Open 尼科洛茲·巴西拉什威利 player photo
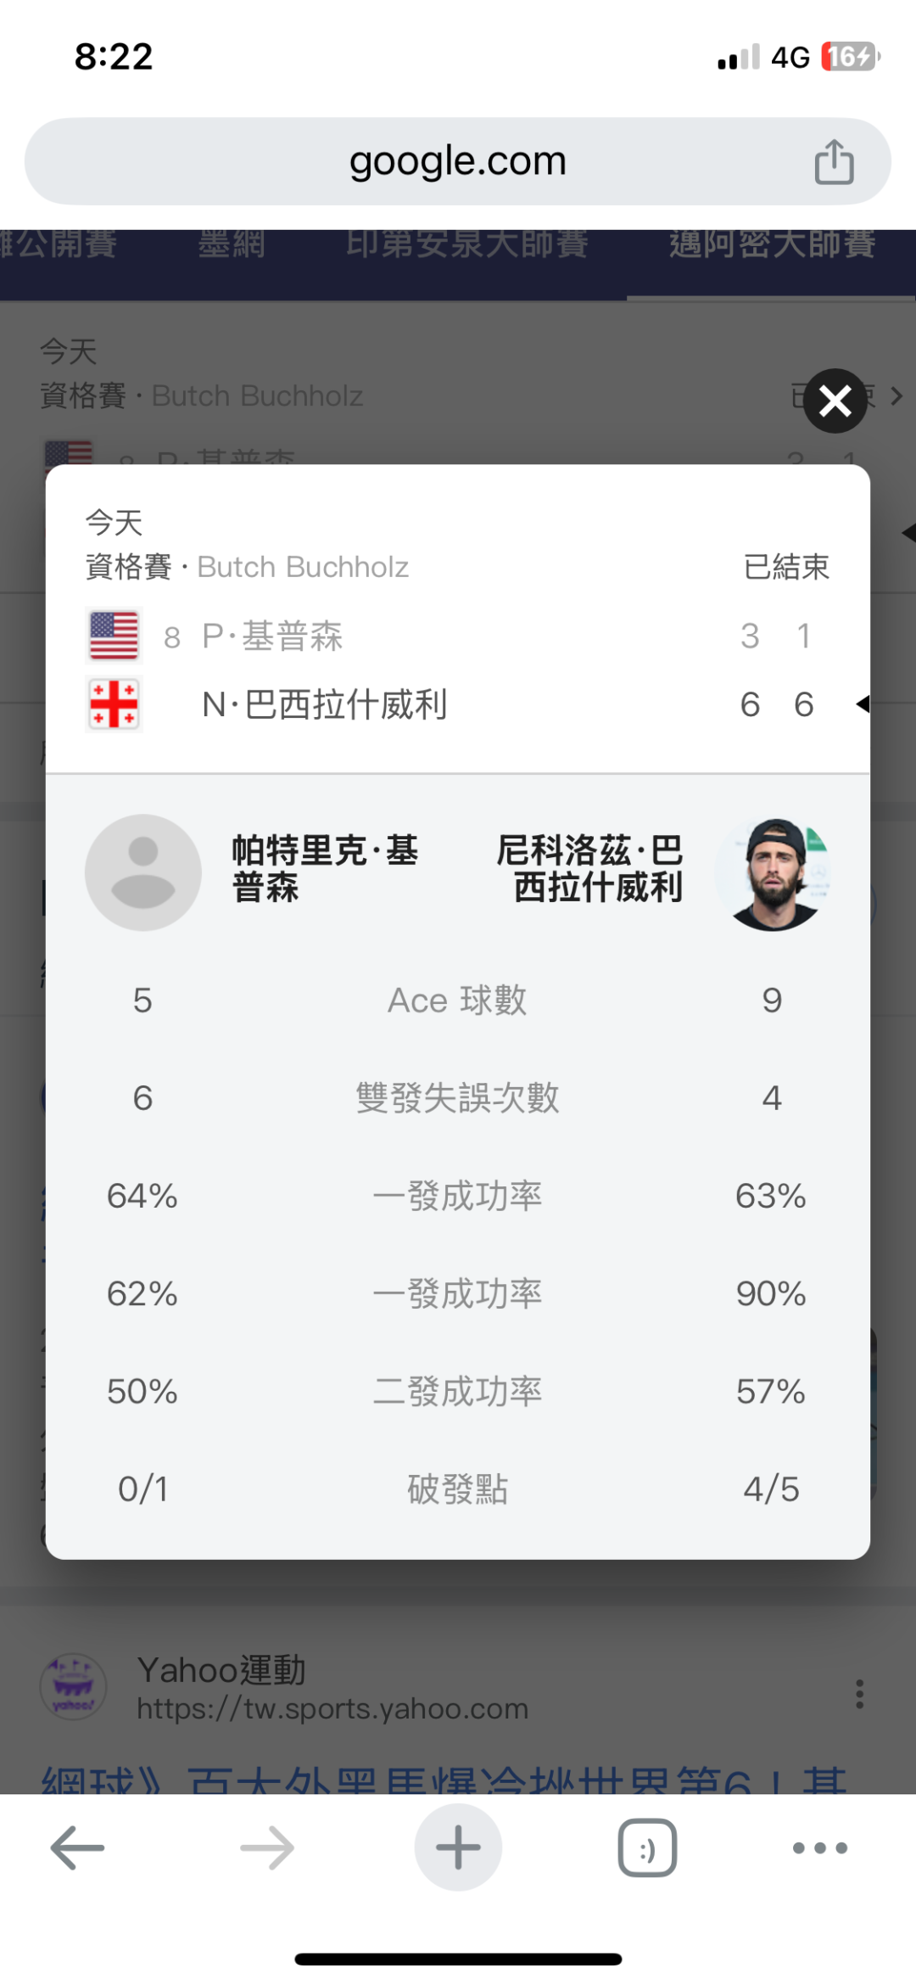This screenshot has height=1985, width=916. pyautogui.click(x=773, y=873)
